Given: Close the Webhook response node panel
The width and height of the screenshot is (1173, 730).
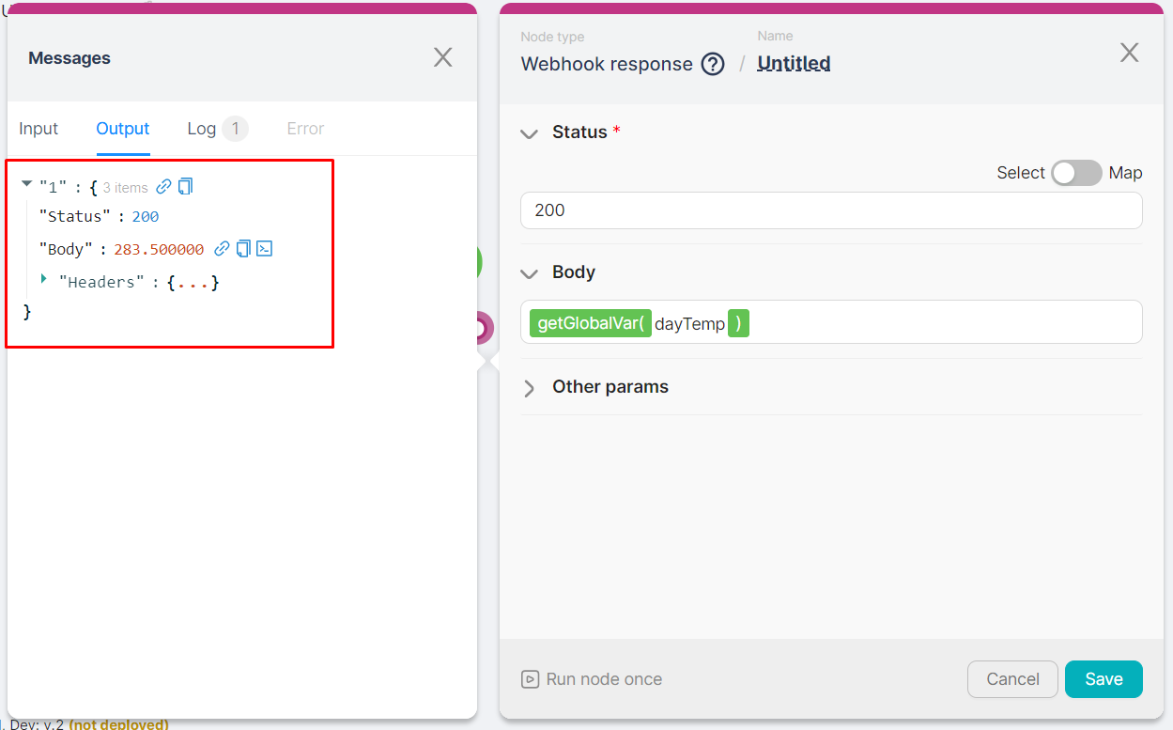Looking at the screenshot, I should pos(1130,53).
